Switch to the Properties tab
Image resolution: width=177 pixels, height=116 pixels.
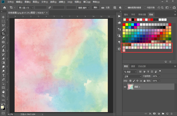coord(126,15)
